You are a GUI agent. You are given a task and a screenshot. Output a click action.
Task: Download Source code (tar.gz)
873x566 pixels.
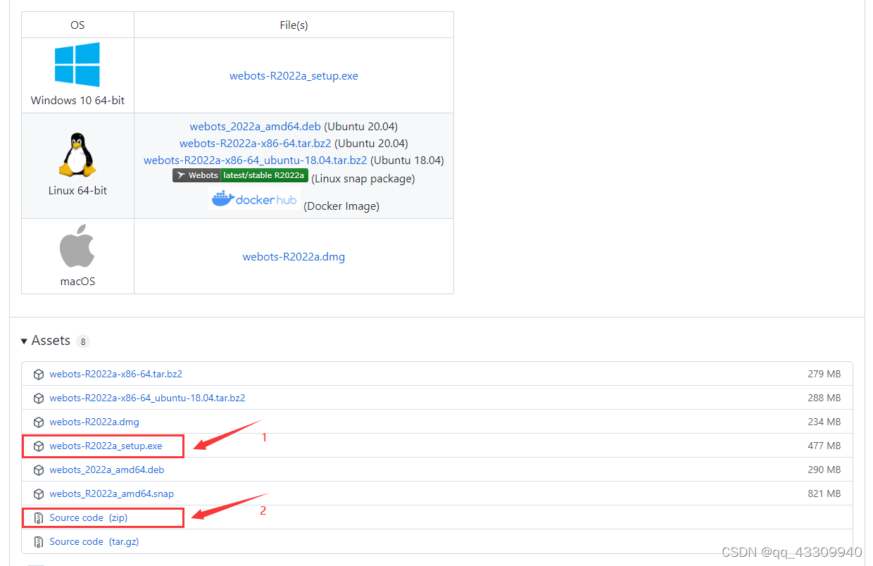pyautogui.click(x=94, y=542)
